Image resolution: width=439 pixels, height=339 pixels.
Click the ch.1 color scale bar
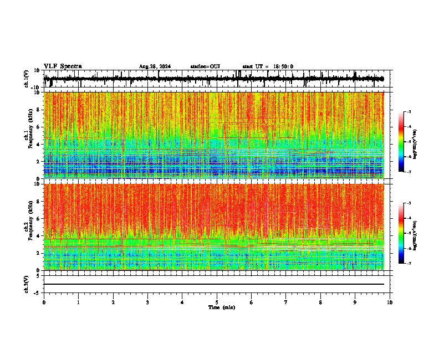401,142
